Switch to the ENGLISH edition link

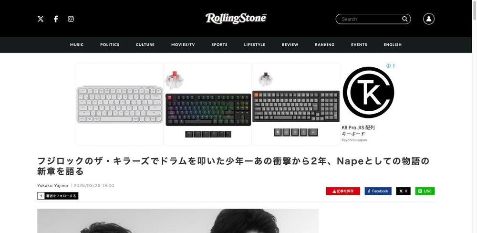click(393, 44)
